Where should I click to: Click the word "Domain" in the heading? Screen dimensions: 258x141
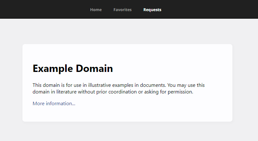coord(94,68)
